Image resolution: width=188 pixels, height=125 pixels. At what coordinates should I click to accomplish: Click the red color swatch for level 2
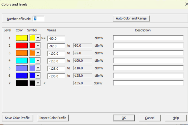(x=22, y=45)
